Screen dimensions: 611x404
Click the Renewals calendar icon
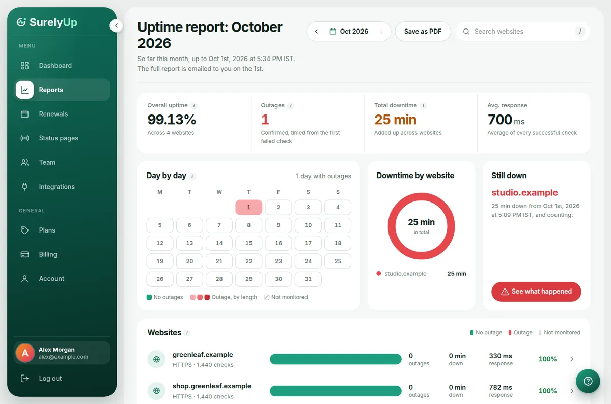pyautogui.click(x=24, y=114)
